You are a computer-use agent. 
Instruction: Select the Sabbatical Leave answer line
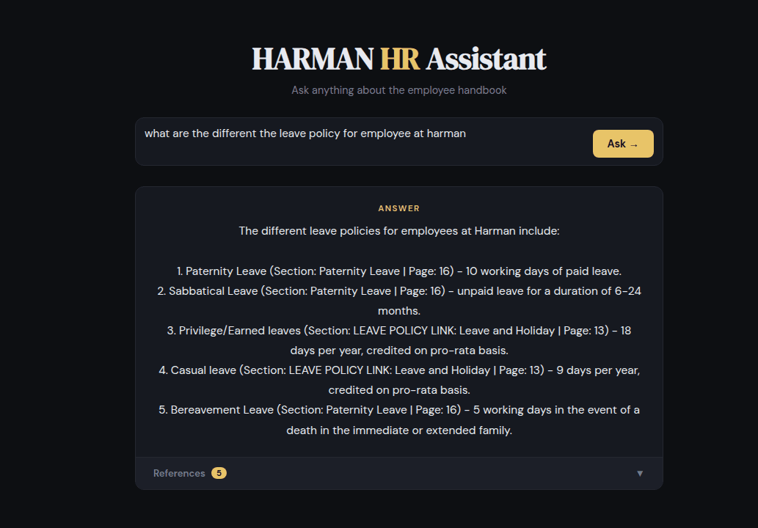pos(398,291)
